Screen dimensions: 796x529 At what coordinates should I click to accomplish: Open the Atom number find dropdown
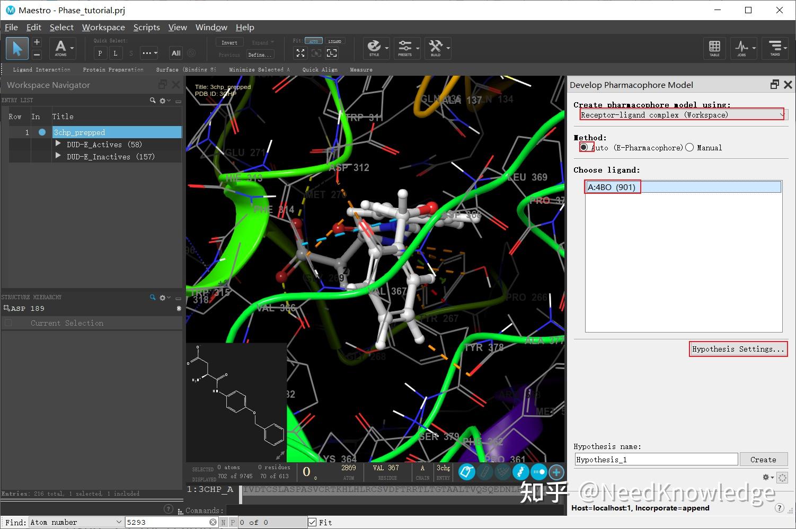point(120,522)
